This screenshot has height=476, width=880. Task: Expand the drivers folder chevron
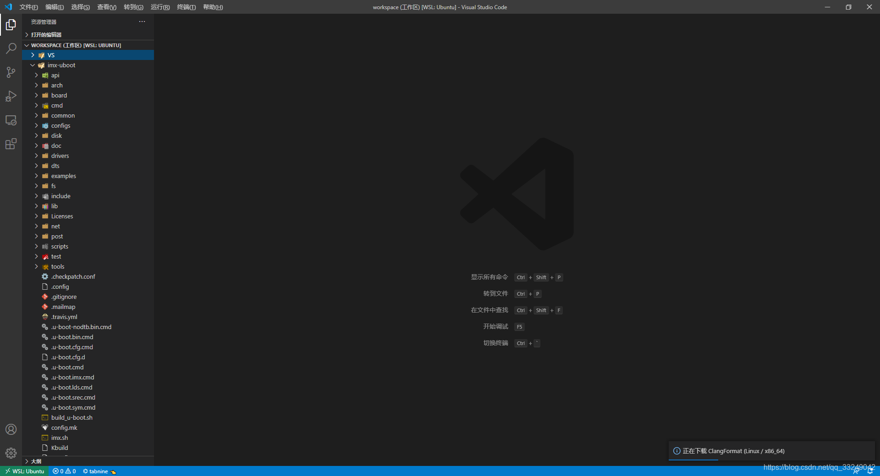point(36,156)
